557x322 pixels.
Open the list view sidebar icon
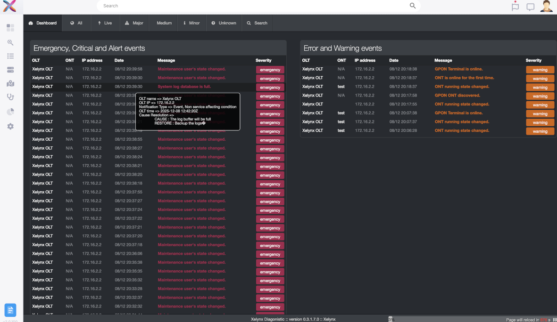(x=10, y=56)
